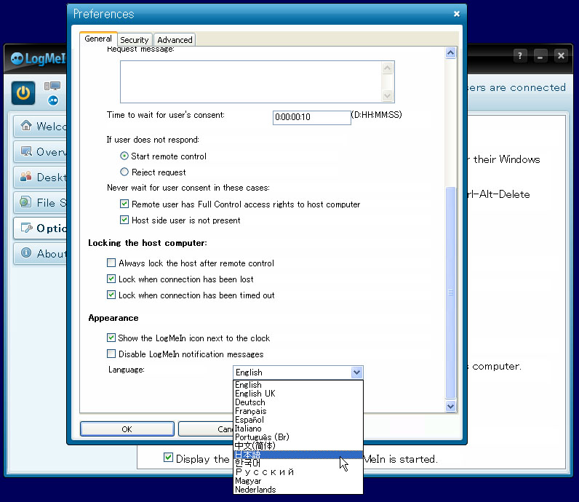Click the LogMeIn logo in title bar
Image resolution: width=579 pixels, height=502 pixels.
coord(38,58)
